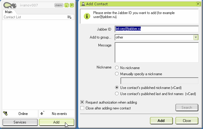Enable Close after adding new contact
This screenshot has width=203, height=129.
pos(82,108)
